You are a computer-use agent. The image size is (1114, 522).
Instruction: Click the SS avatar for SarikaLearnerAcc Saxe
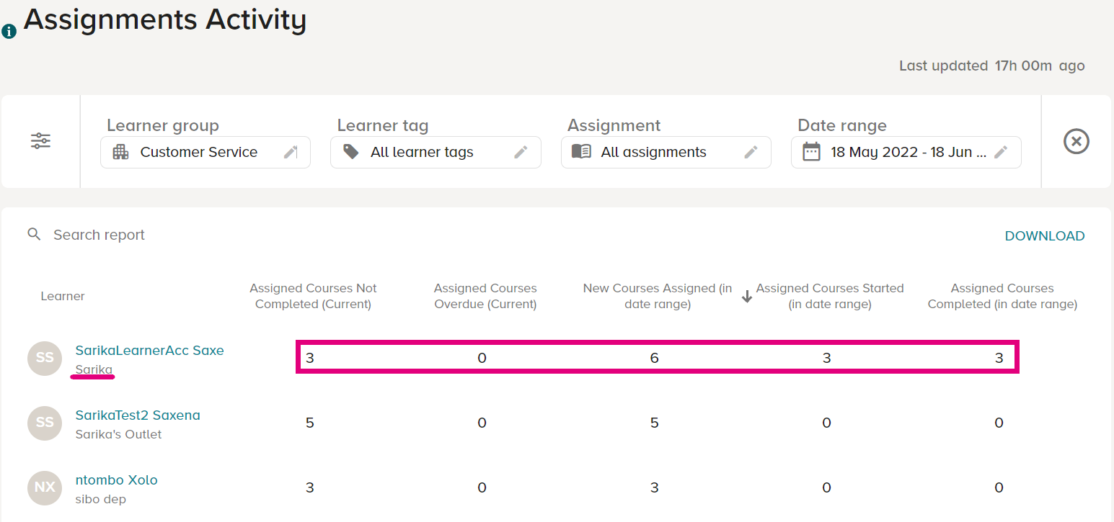click(45, 358)
